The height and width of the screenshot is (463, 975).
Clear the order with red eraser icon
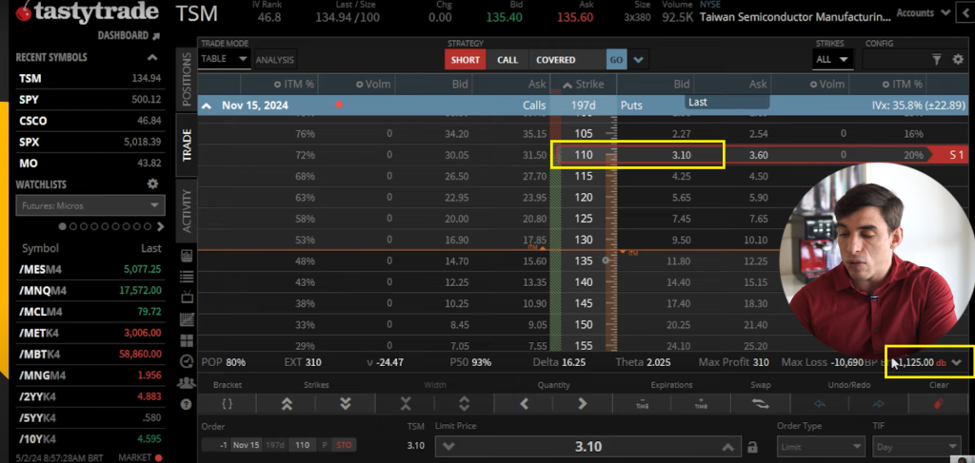[938, 403]
